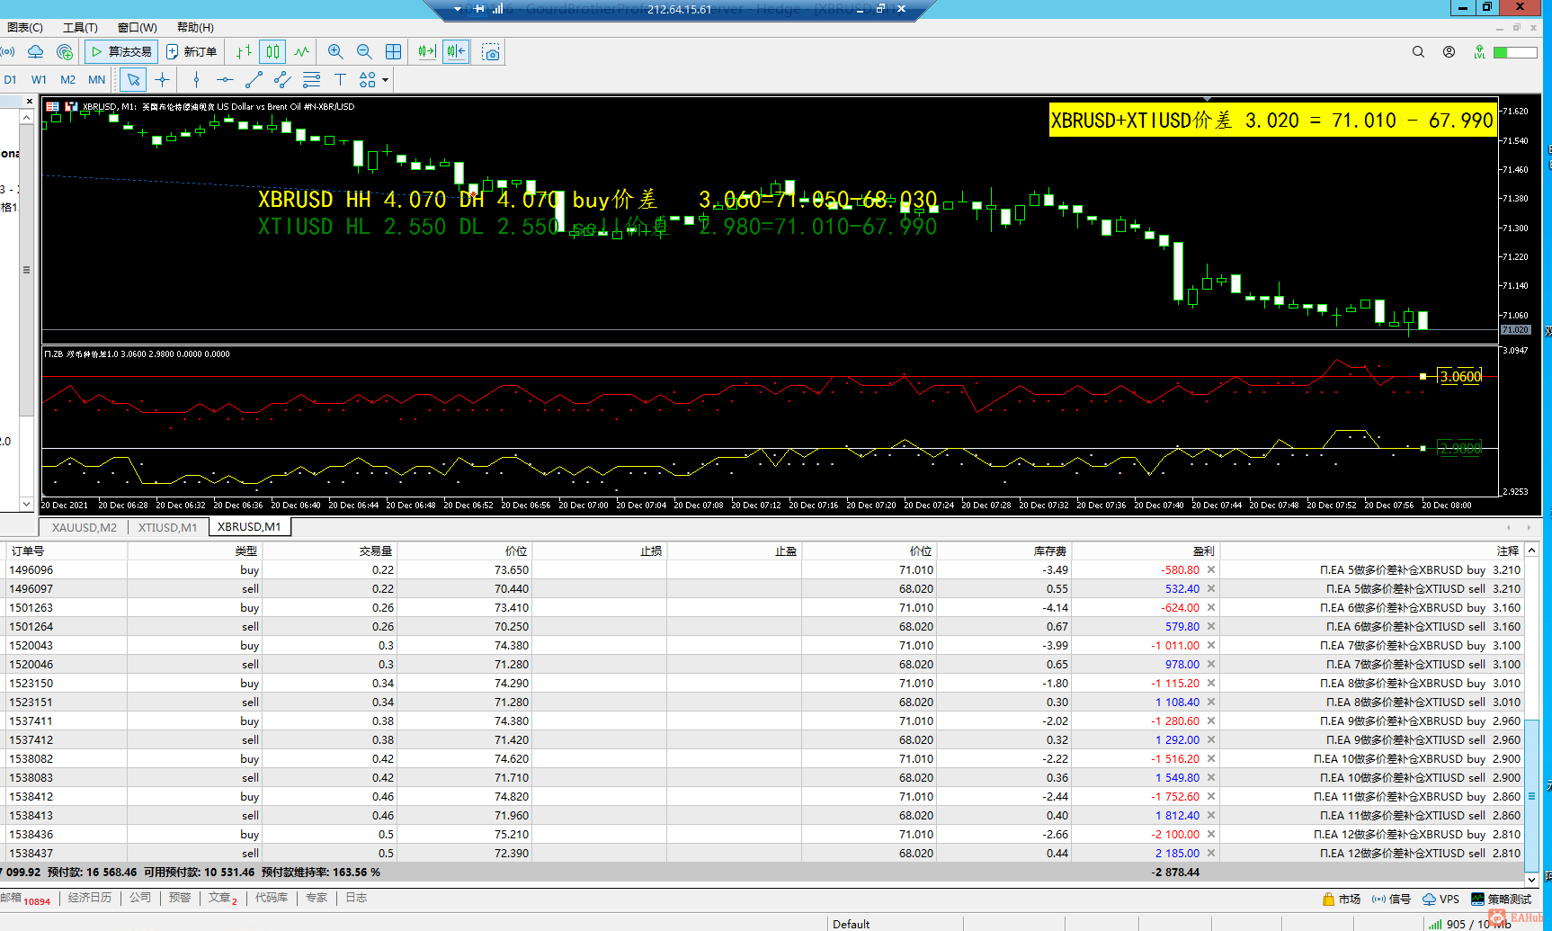Zoom in on the chart
The height and width of the screenshot is (931, 1552).
coord(335,52)
